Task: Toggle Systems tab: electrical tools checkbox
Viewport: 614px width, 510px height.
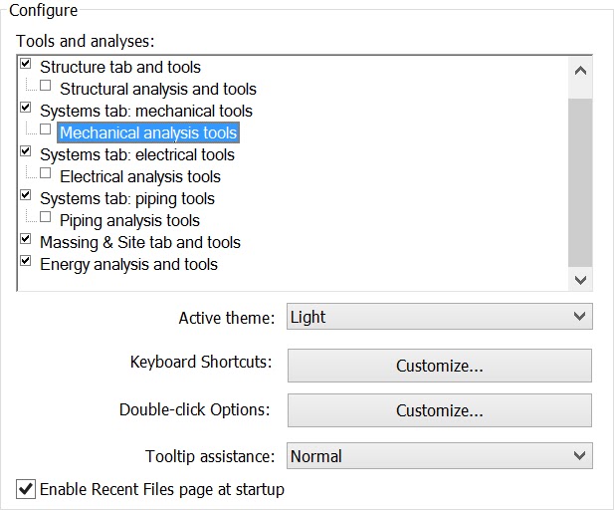Action: tap(26, 151)
